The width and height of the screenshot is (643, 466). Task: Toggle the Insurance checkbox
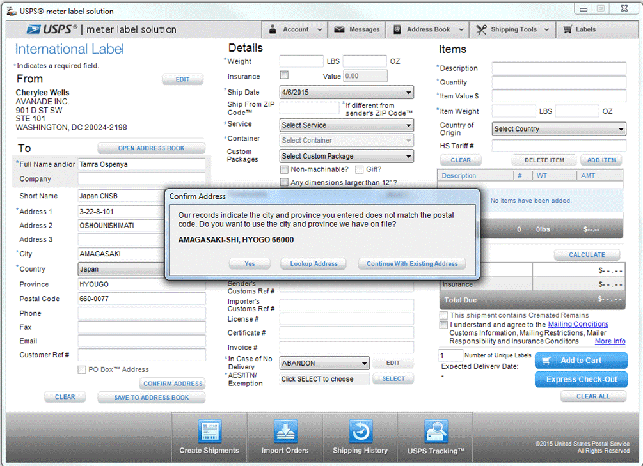pos(284,75)
